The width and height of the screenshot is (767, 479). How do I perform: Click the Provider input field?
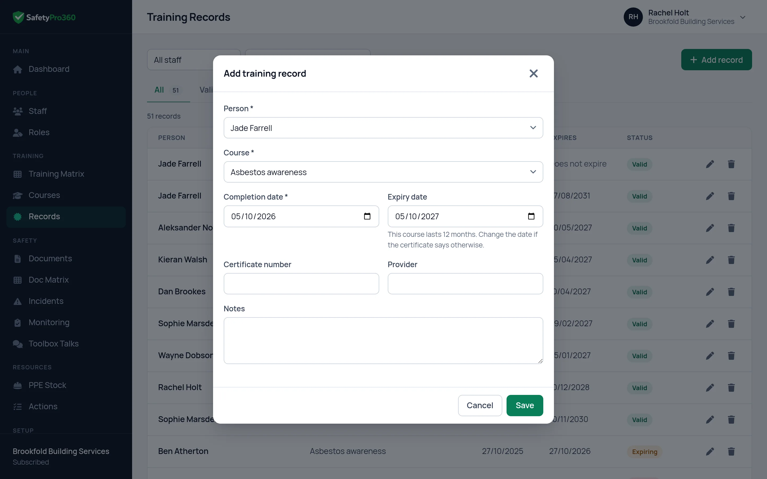pyautogui.click(x=465, y=283)
